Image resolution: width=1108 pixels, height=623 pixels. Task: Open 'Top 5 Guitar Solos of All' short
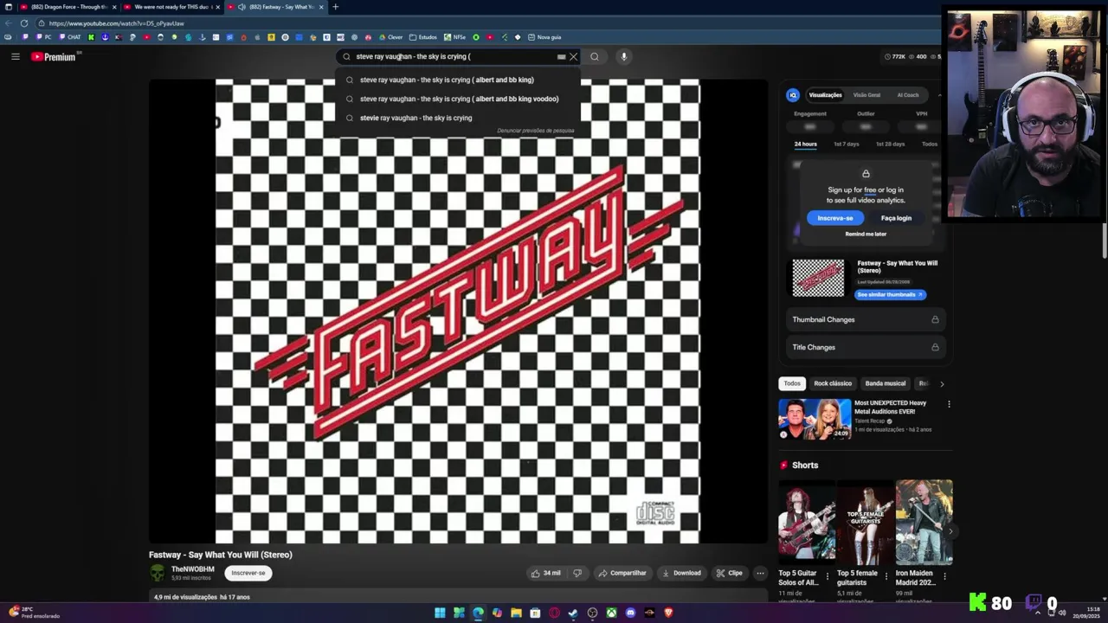coord(807,523)
